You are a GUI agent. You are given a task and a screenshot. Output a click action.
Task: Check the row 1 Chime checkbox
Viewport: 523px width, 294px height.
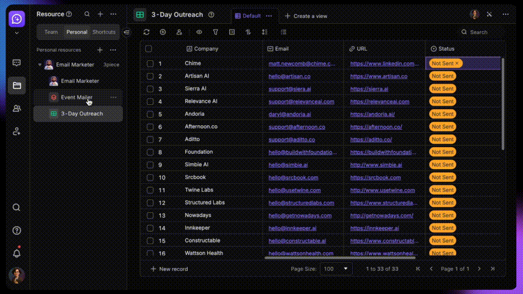coord(150,63)
